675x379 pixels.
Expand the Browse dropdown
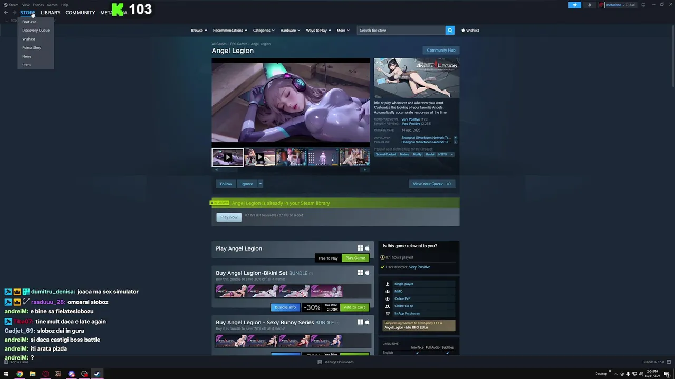tap(199, 30)
